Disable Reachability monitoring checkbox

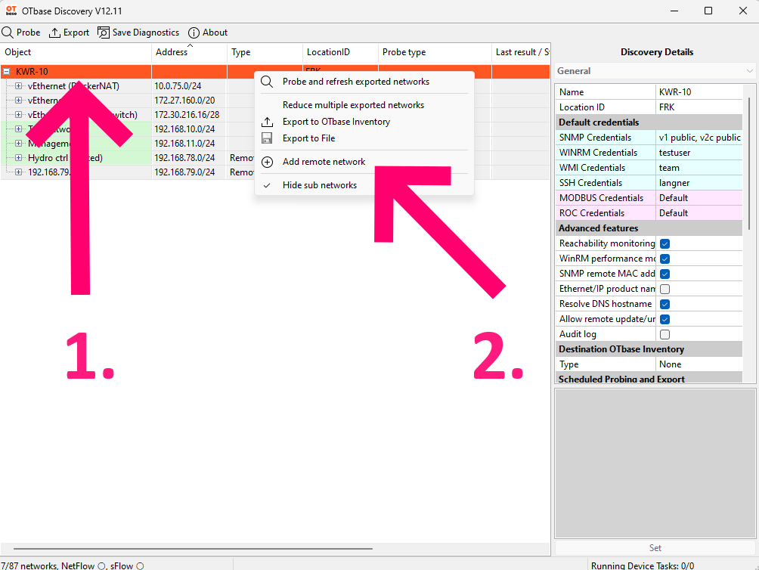pyautogui.click(x=665, y=244)
